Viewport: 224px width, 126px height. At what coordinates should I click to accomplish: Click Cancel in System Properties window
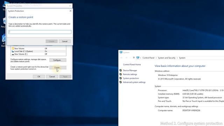(52, 77)
